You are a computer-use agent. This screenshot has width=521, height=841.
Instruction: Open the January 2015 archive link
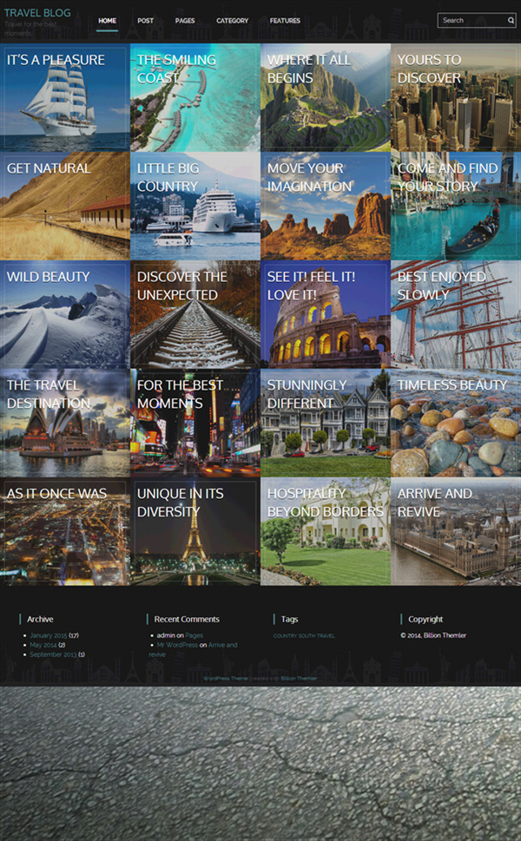tap(49, 635)
